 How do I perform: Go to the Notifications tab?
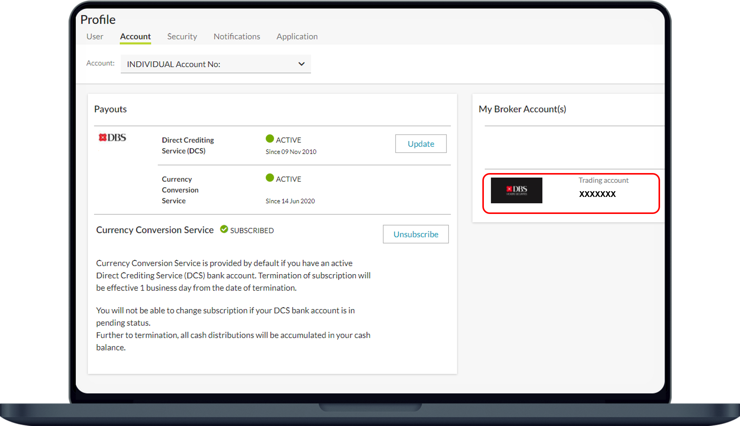tap(237, 36)
